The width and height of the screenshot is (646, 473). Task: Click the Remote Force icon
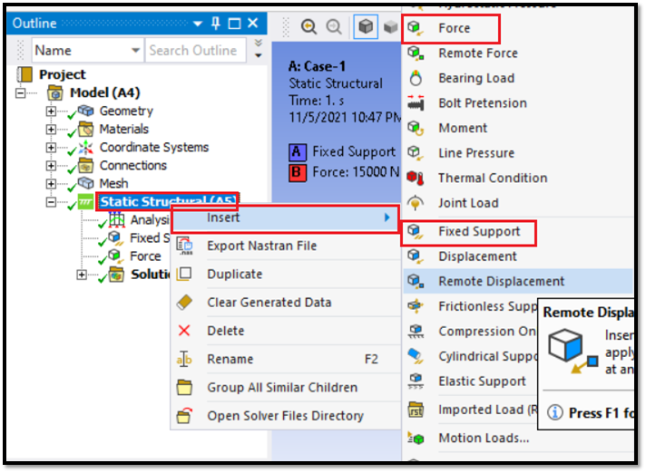416,53
